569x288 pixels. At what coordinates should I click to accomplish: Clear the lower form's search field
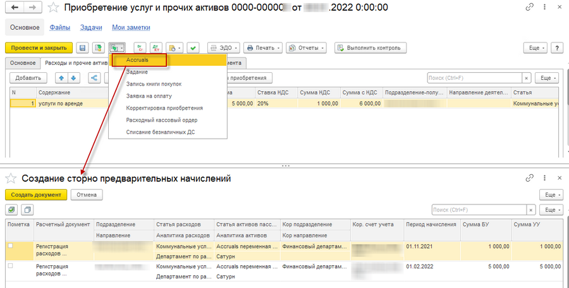(x=531, y=210)
